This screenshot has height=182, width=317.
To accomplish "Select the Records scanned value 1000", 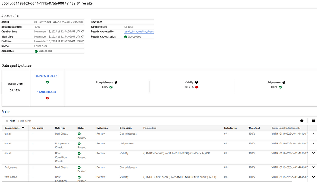I will [x=37, y=27].
